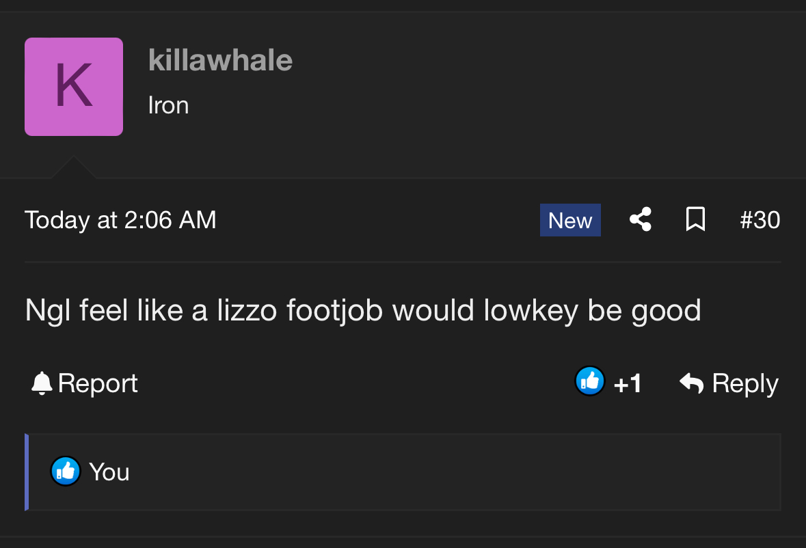The width and height of the screenshot is (806, 548).
Task: Click the +1 reaction count
Action: coord(628,384)
